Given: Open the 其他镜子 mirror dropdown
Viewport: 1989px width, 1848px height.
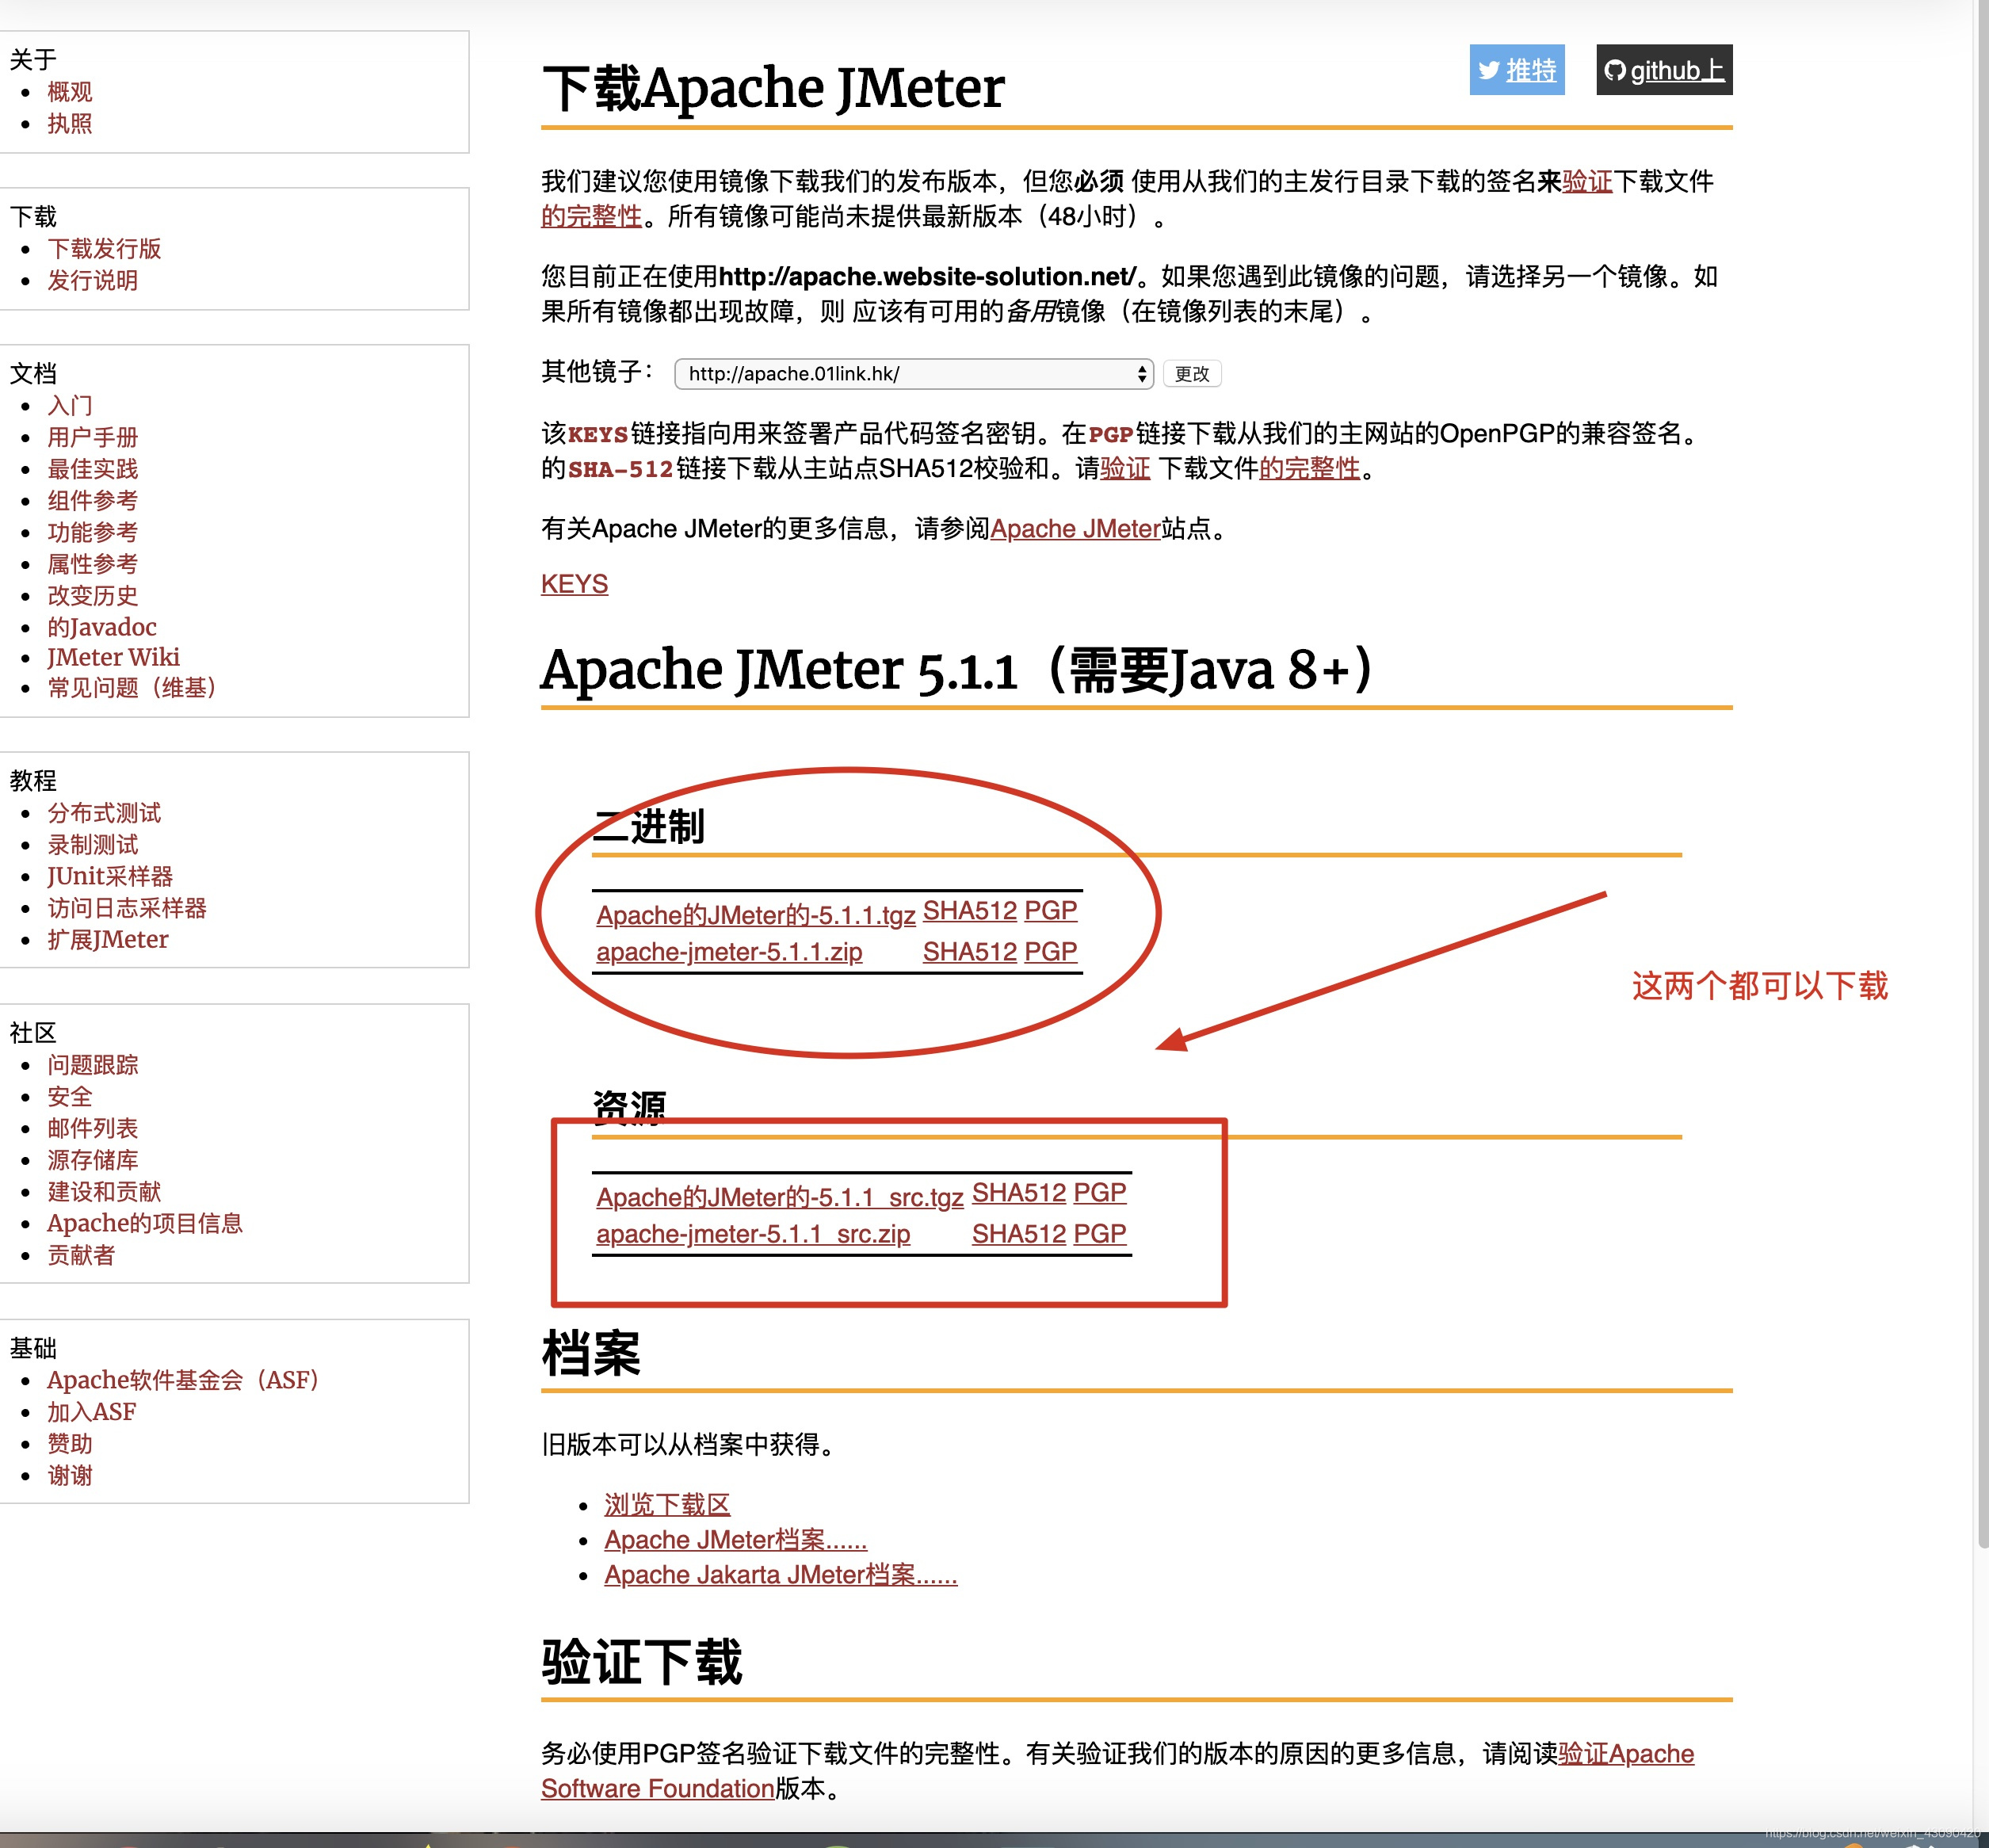Looking at the screenshot, I should [x=914, y=374].
